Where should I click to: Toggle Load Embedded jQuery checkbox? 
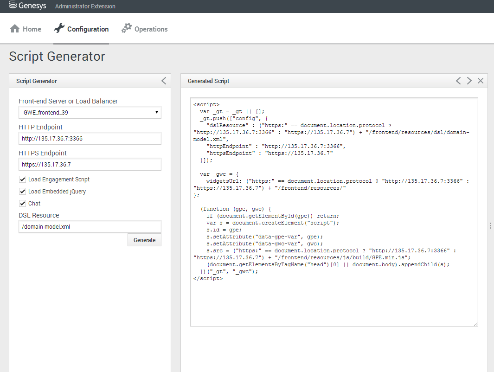tap(22, 192)
